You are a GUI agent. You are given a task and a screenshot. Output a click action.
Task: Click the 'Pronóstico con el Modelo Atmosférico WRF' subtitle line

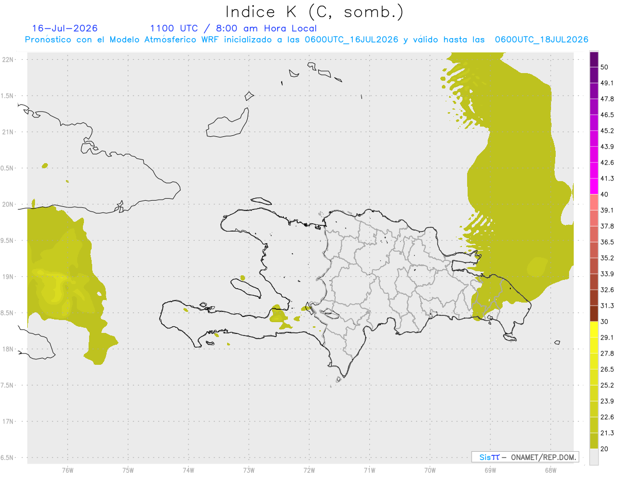[x=306, y=40]
